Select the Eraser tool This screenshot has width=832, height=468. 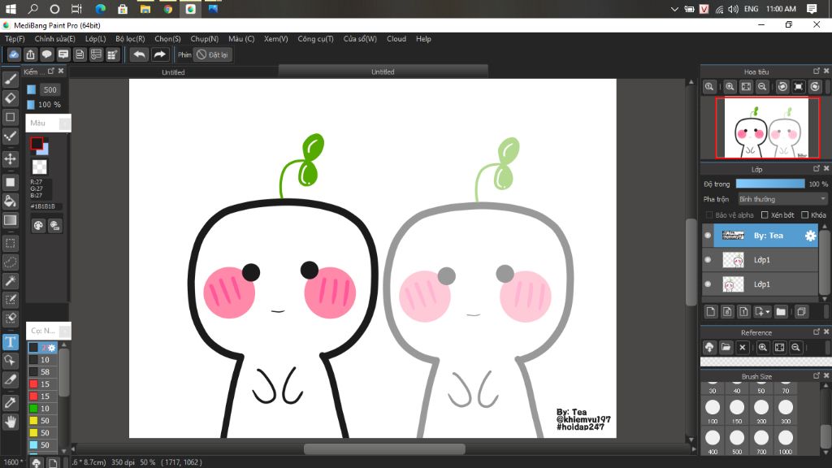[10, 98]
